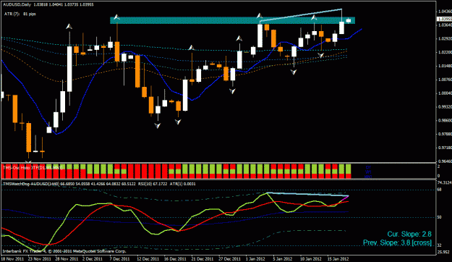Click the 74.3124 oscillator maximum label

pos(445,183)
